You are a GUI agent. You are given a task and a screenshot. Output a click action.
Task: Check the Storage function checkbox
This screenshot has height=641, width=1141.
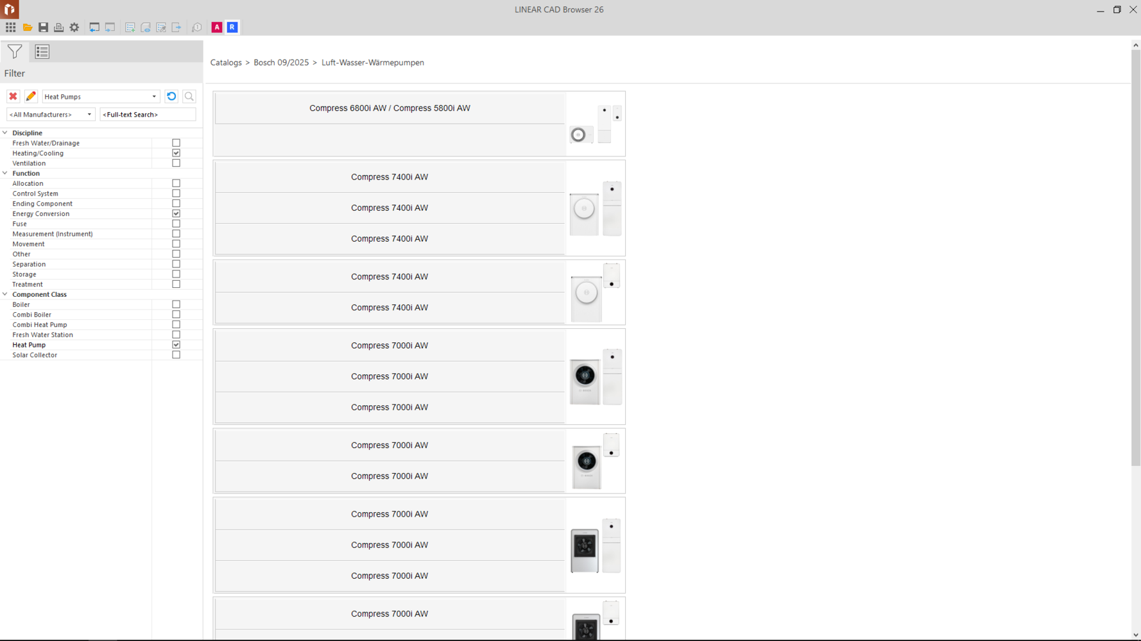pos(176,274)
